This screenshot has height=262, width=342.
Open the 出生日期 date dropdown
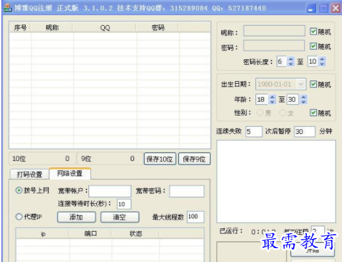point(300,84)
